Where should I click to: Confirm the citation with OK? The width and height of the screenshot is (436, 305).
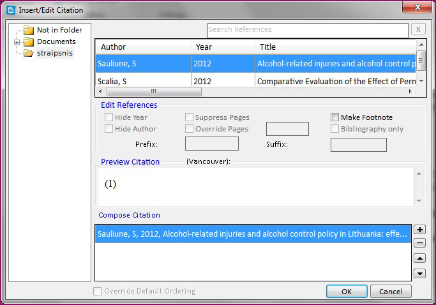(346, 292)
